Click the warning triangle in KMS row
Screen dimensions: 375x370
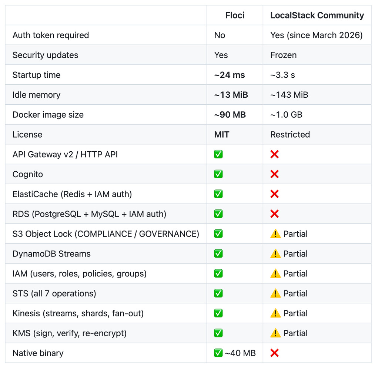275,333
